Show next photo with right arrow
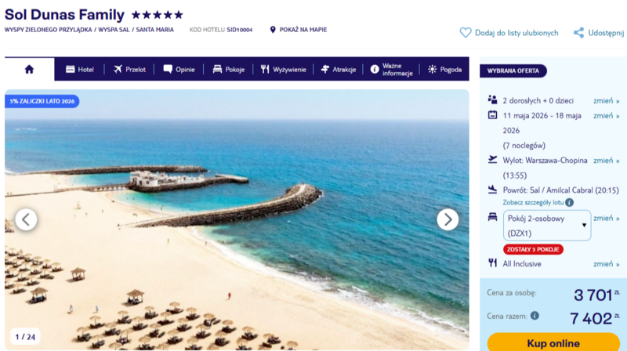Viewport: 627px width, 351px height. click(x=448, y=219)
